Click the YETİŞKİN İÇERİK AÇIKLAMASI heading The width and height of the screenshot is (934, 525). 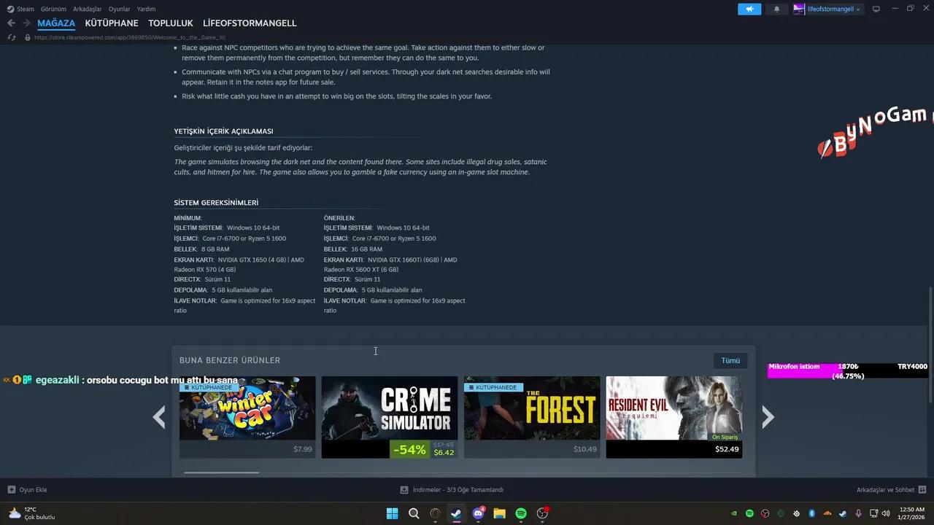pyautogui.click(x=223, y=131)
